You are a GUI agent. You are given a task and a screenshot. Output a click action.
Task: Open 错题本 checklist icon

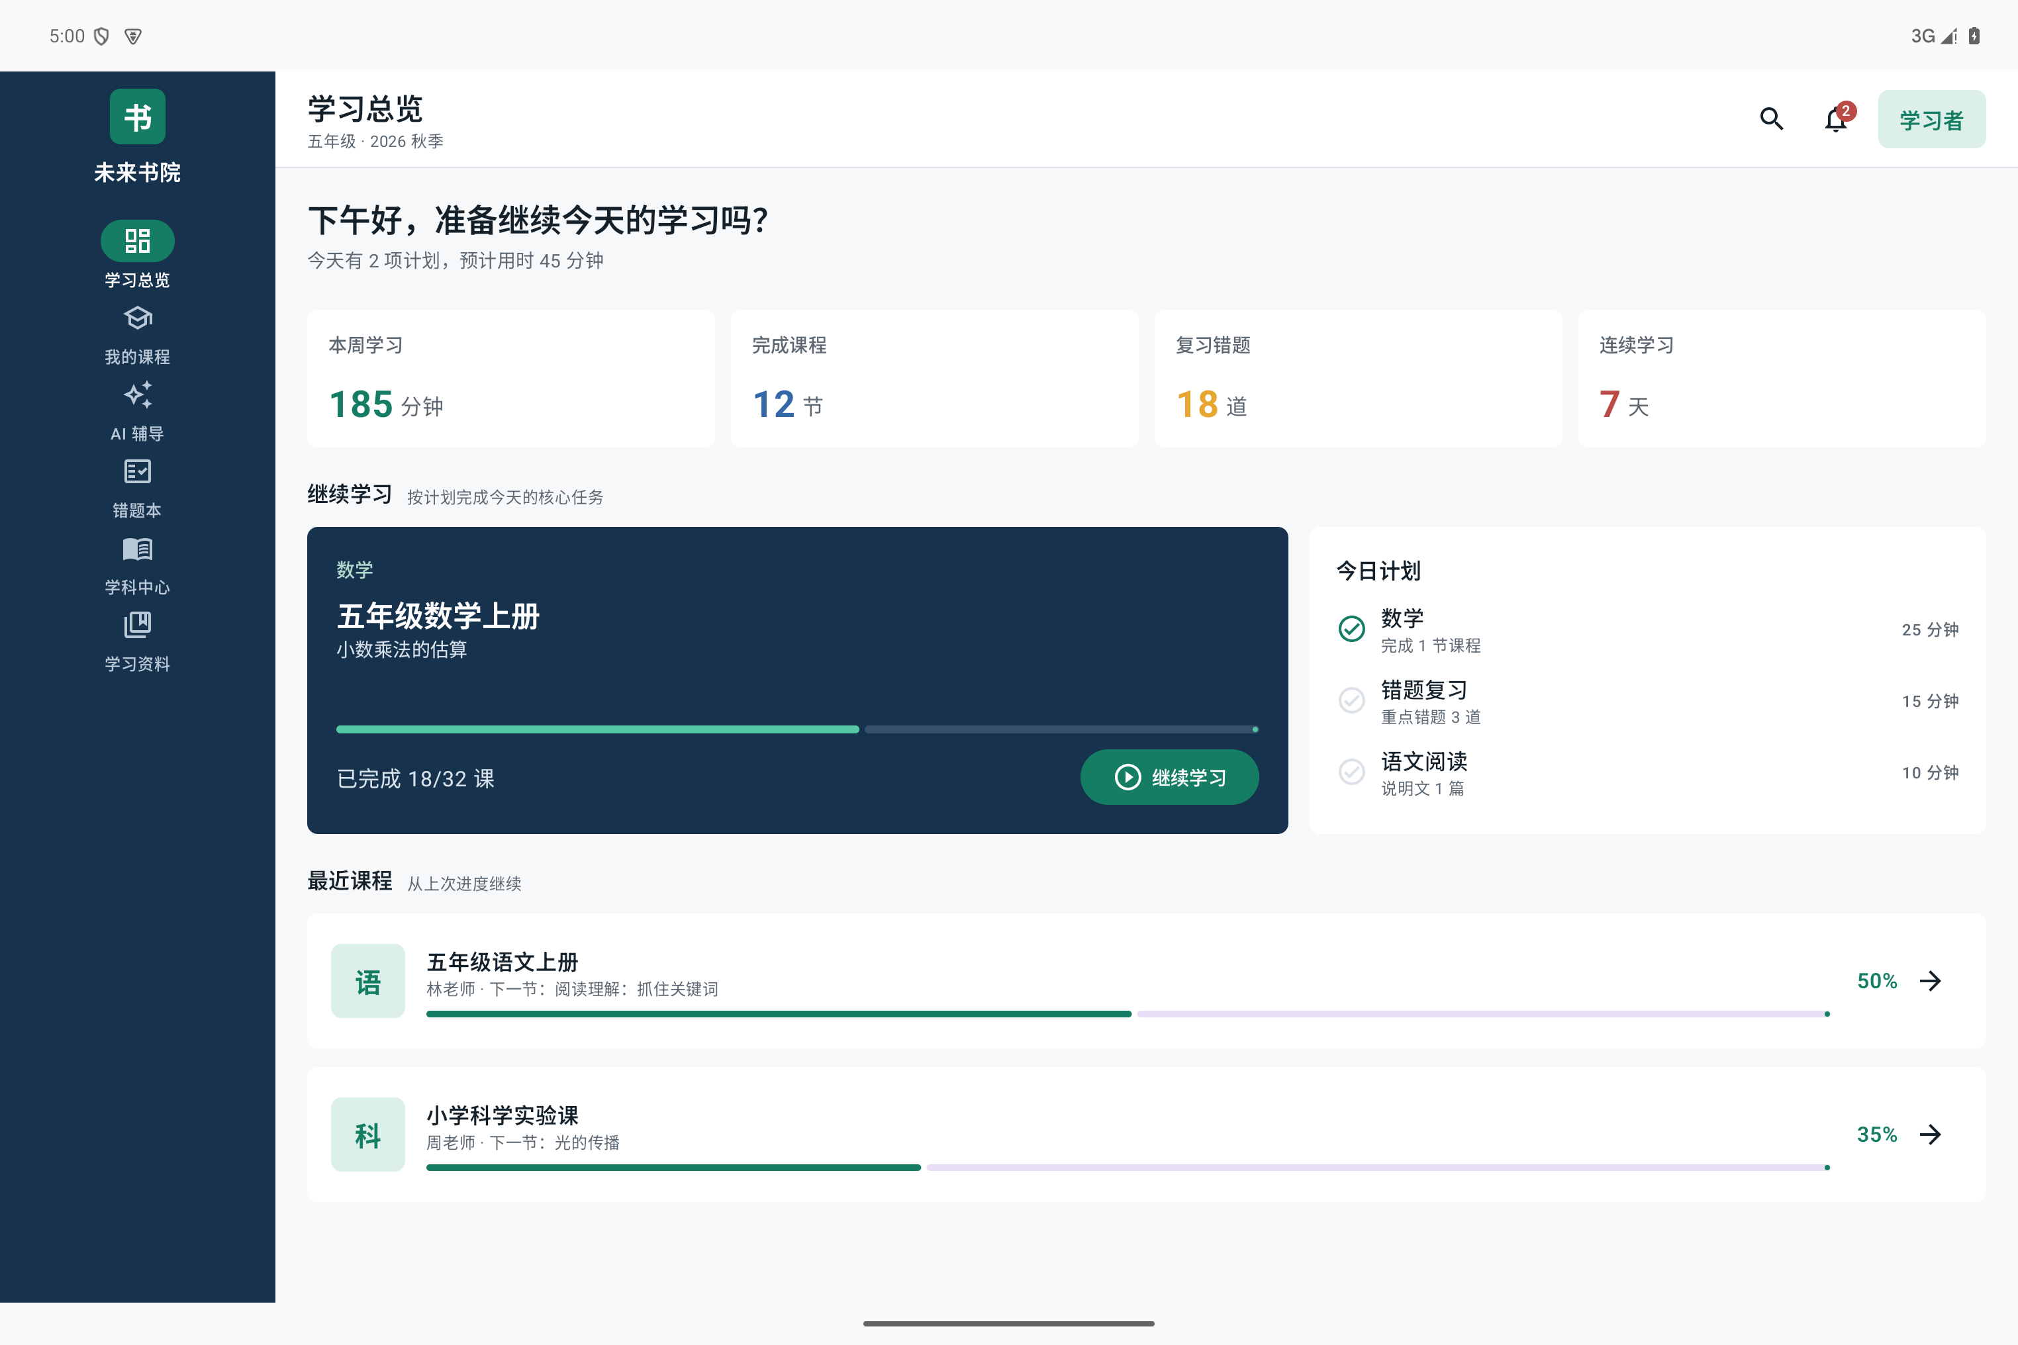pyautogui.click(x=137, y=472)
